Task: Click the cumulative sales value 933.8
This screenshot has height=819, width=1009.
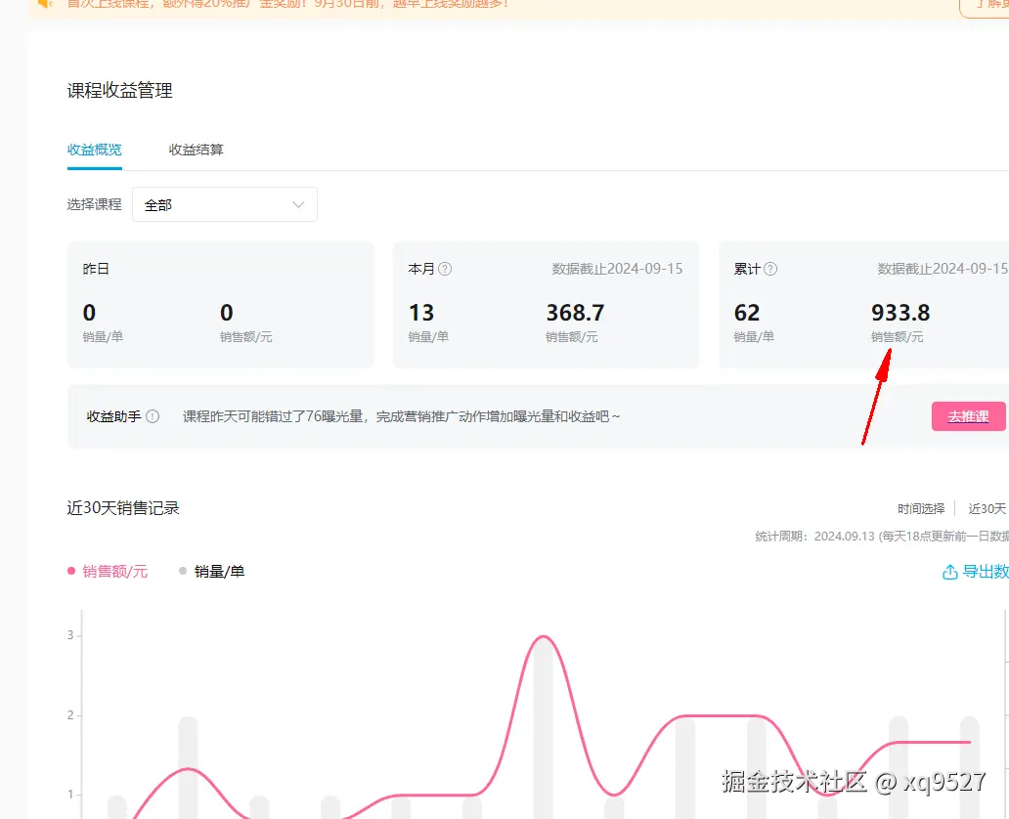Action: pyautogui.click(x=900, y=313)
